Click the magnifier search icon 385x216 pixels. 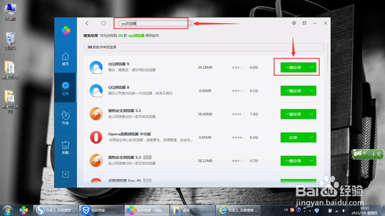point(190,23)
